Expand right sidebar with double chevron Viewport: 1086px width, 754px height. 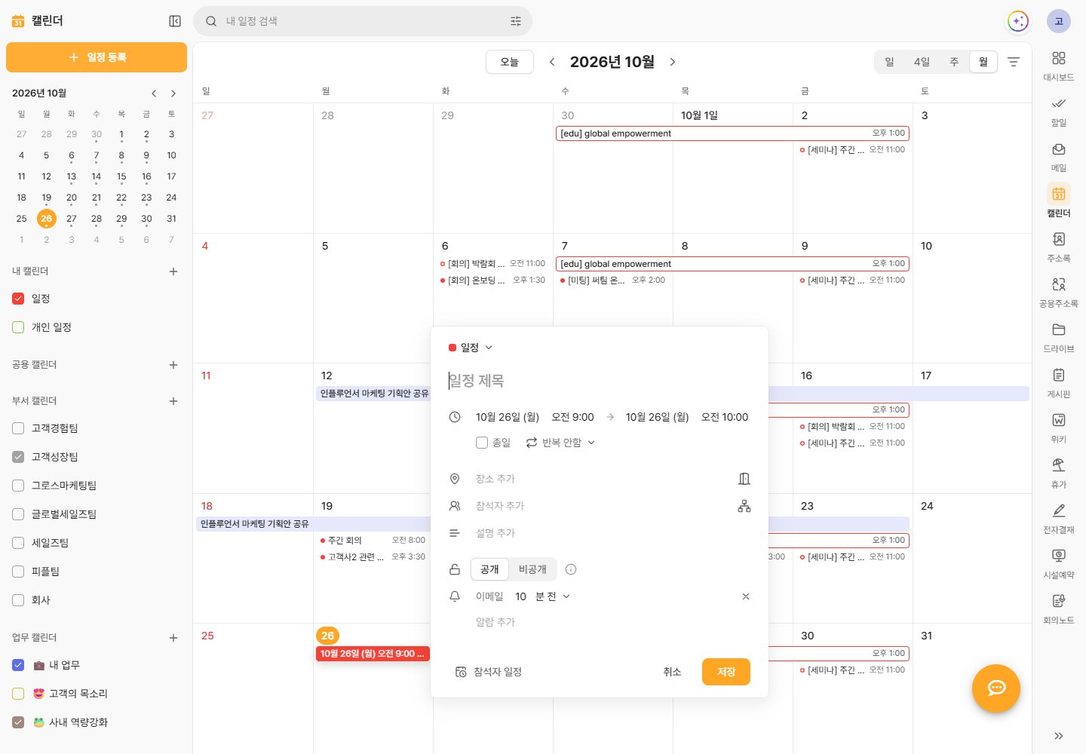(x=1059, y=736)
